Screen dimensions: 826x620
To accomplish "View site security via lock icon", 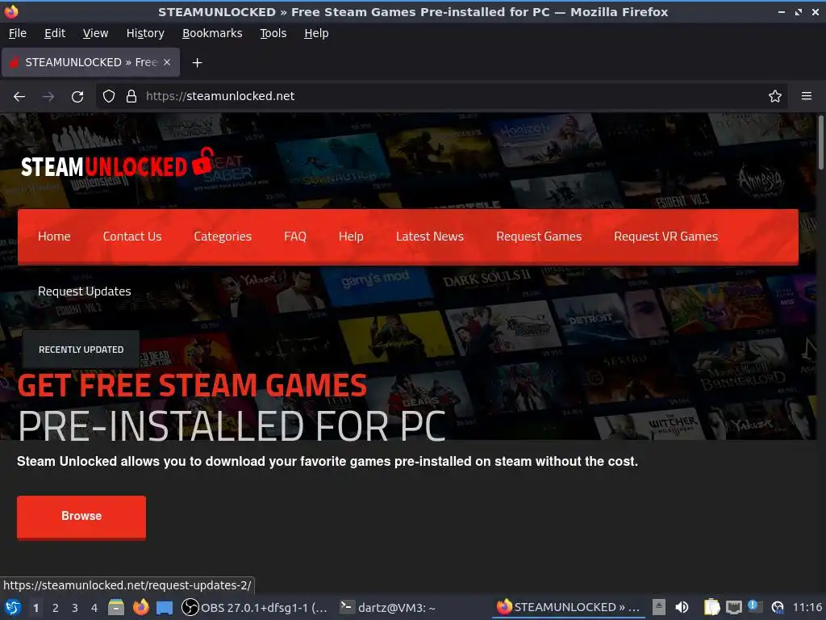I will 131,96.
